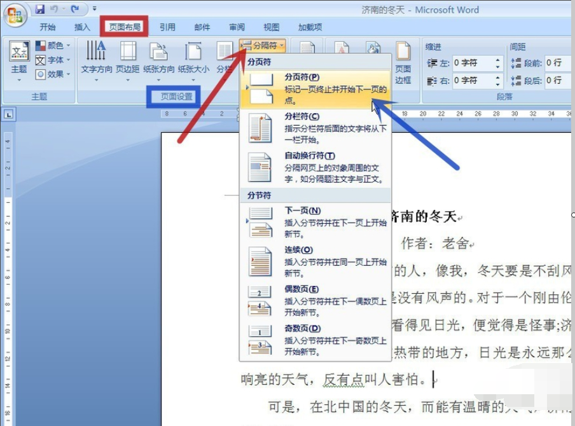575x426 pixels.
Task: Open the 引用 tab
Action: click(x=167, y=27)
